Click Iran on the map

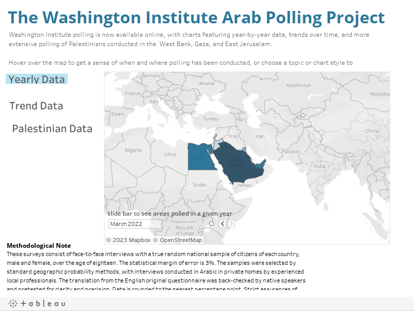(x=259, y=136)
